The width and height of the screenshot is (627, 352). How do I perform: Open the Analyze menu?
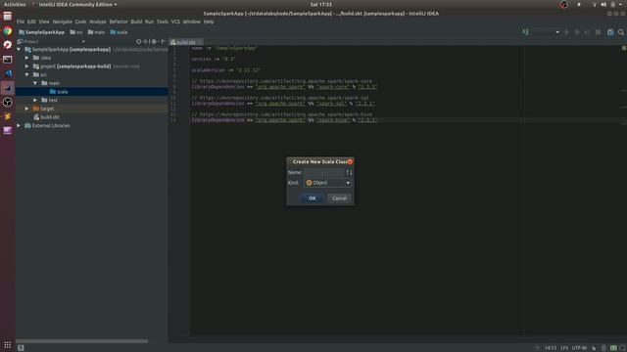(x=98, y=22)
